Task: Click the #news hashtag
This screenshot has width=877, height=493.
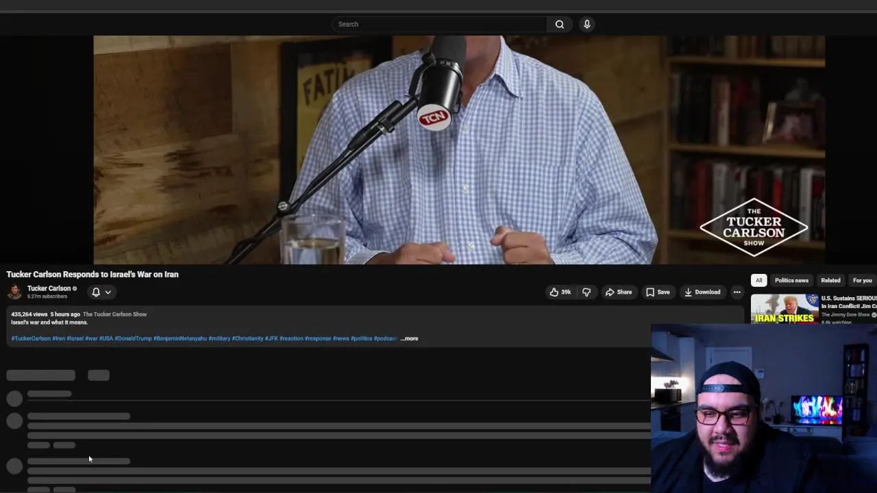Action: pos(341,338)
